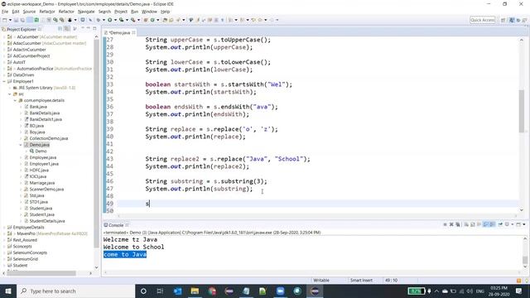Toggle Link with Editor in Project Explorer
The width and height of the screenshot is (530, 298).
pos(67,29)
